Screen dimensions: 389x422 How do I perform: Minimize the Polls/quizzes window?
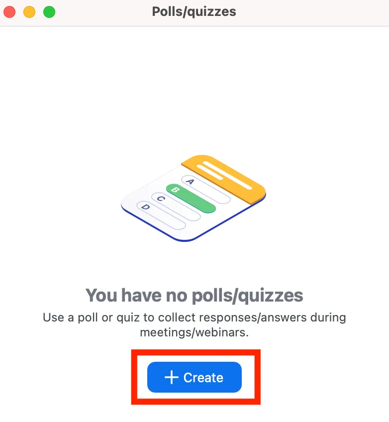(29, 11)
